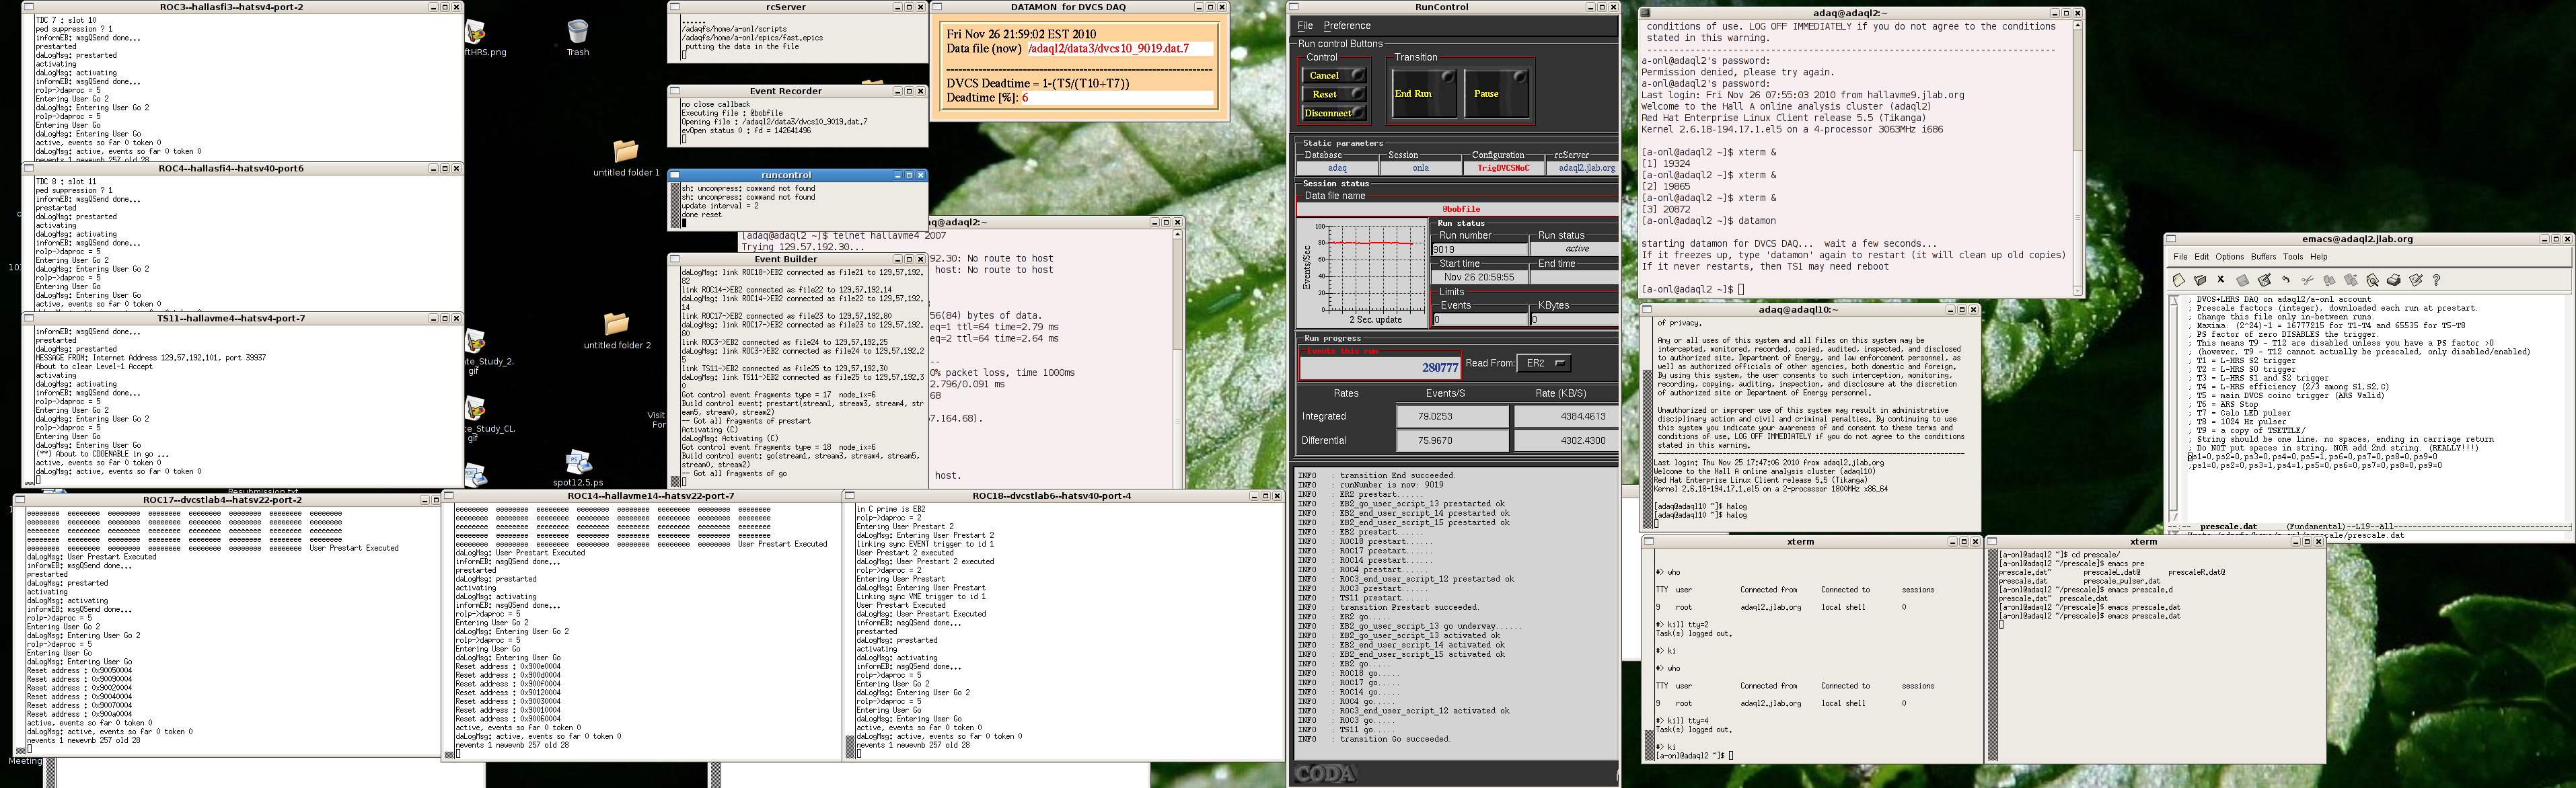Click the TrigDVCSNoC configuration value
The image size is (2576, 788).
click(x=1503, y=168)
